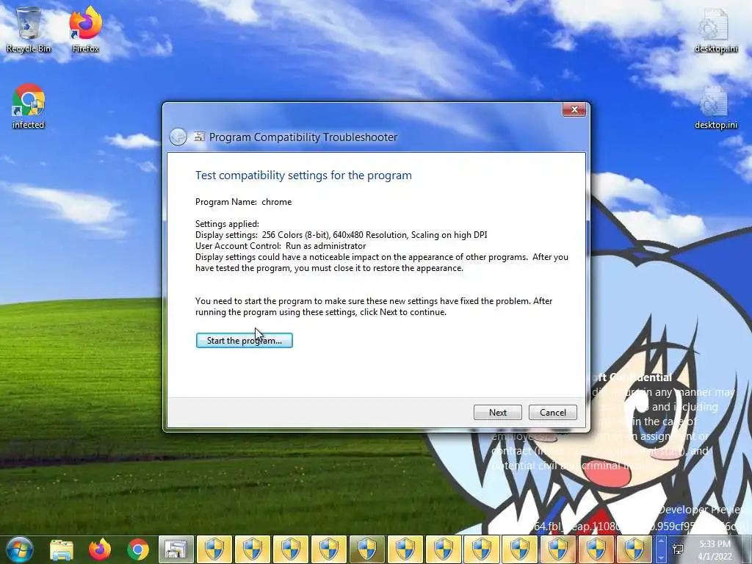Click the Program Compatibility Troubleshooter title icon
Viewport: 752px width, 564px height.
199,137
